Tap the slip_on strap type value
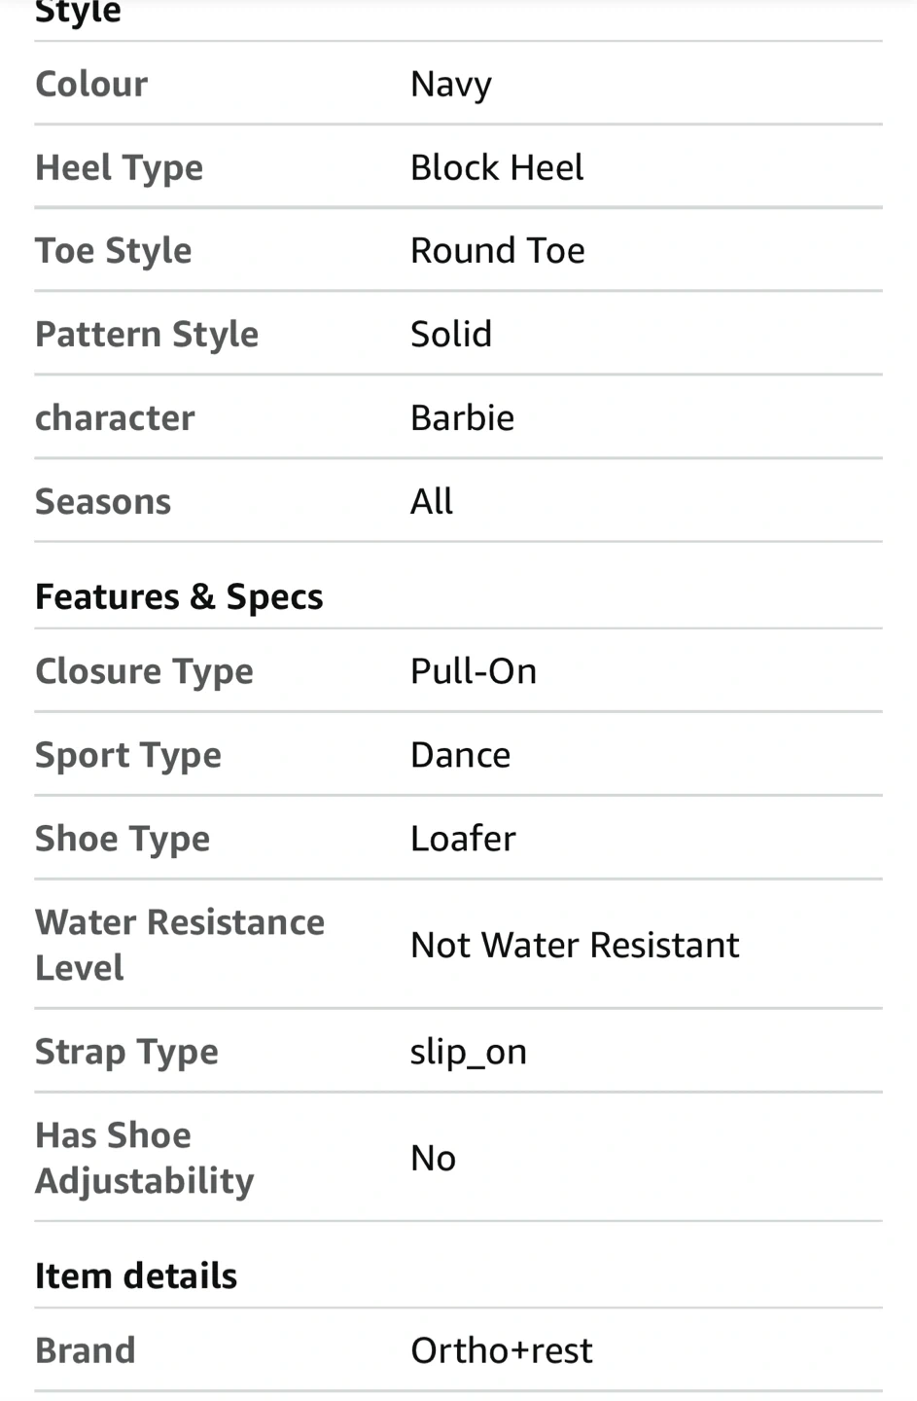 click(x=469, y=1052)
